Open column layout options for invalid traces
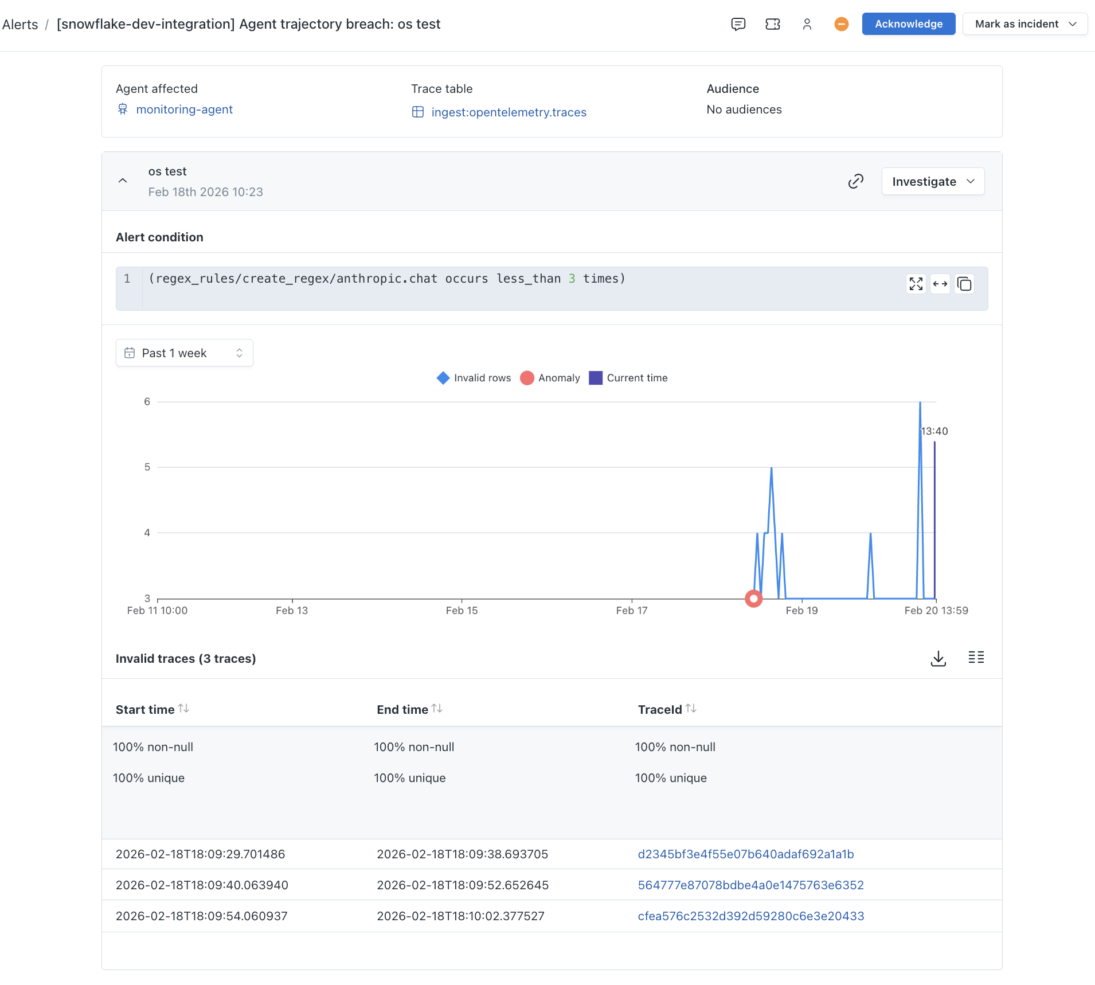The image size is (1095, 985). (976, 658)
